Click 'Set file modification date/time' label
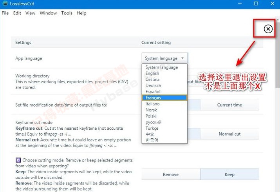 61,105
